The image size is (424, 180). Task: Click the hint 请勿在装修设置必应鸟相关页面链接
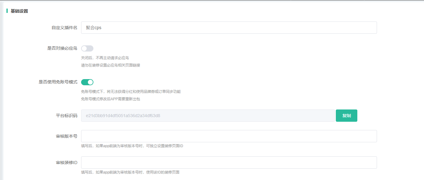pyautogui.click(x=111, y=65)
